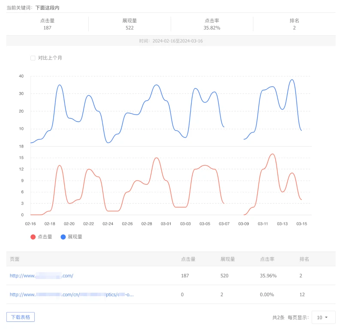This screenshot has height=330, width=343.
Task: Click the 15 y-axis label on red chart
Action: 21,158
